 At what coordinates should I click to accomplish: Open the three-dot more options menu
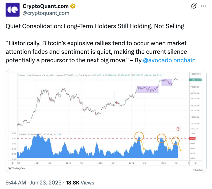[x=203, y=6]
